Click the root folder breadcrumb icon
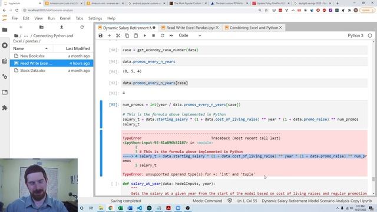 [16, 36]
